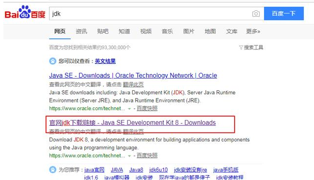The width and height of the screenshot is (314, 180).
Task: Open 官网jdk下载链接 Java SE Development Kit 8 result
Action: tap(132, 123)
